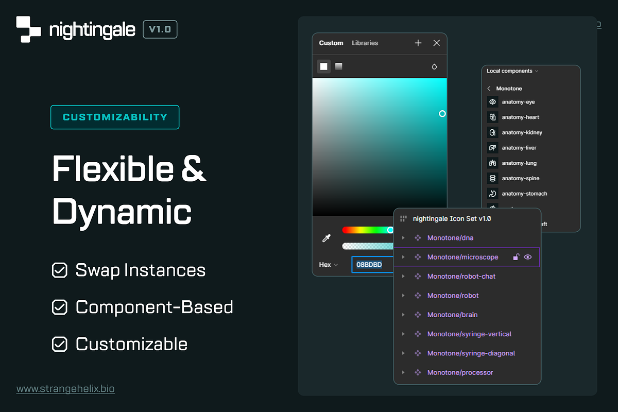Click the anatomy-liver label text
618x412 pixels.
(x=519, y=148)
